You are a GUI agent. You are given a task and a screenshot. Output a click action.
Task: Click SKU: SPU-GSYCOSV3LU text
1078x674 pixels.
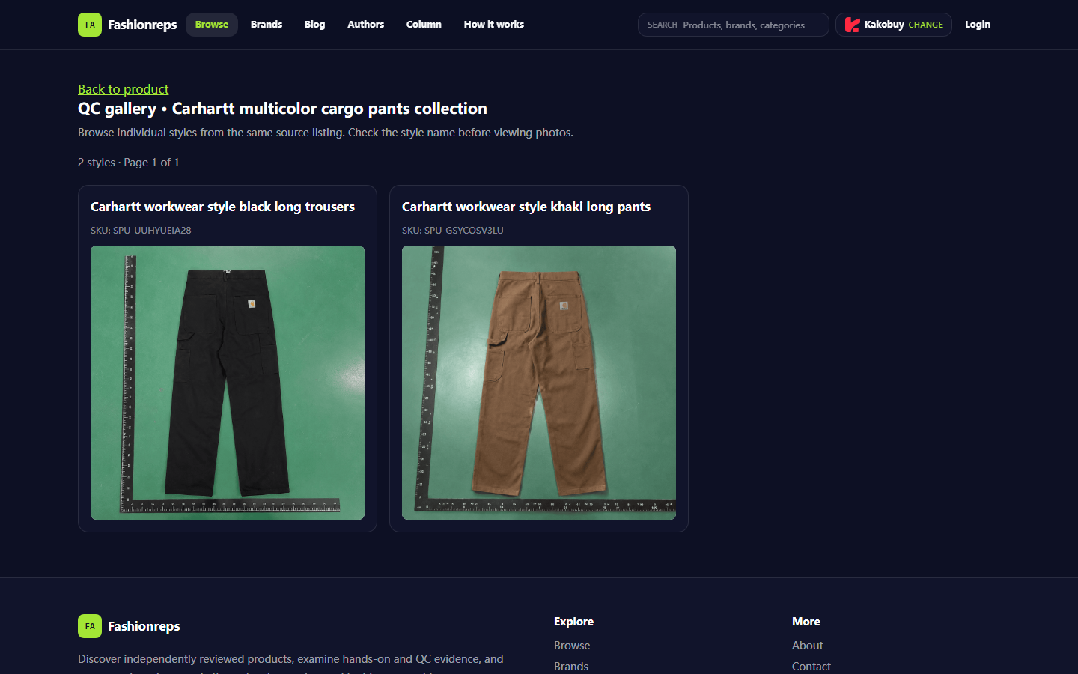point(452,230)
